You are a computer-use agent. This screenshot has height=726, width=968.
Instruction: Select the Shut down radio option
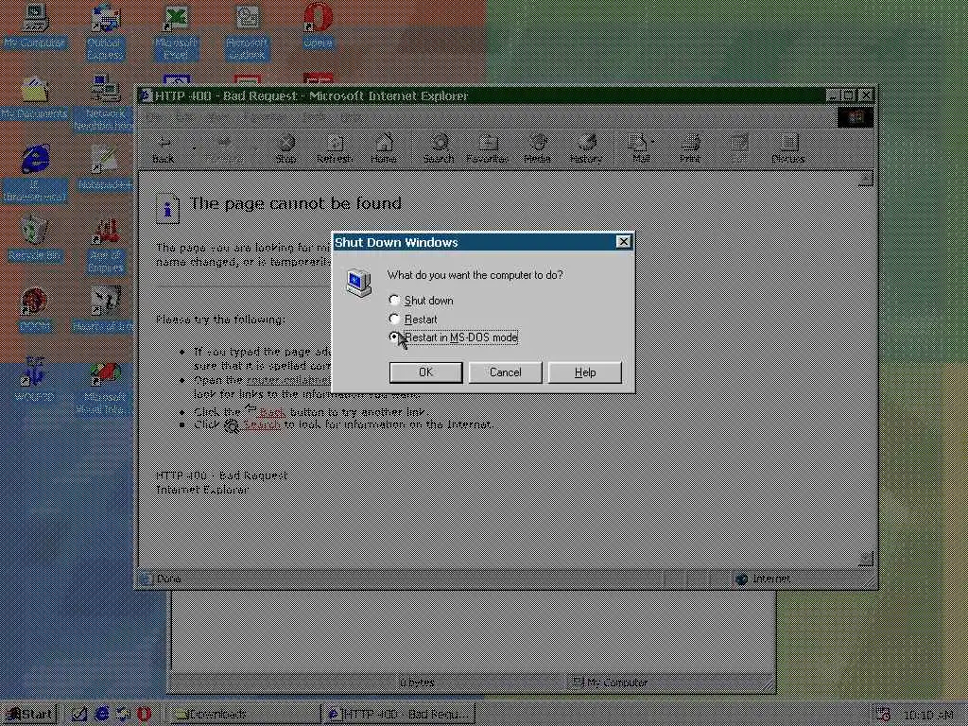pos(423,300)
